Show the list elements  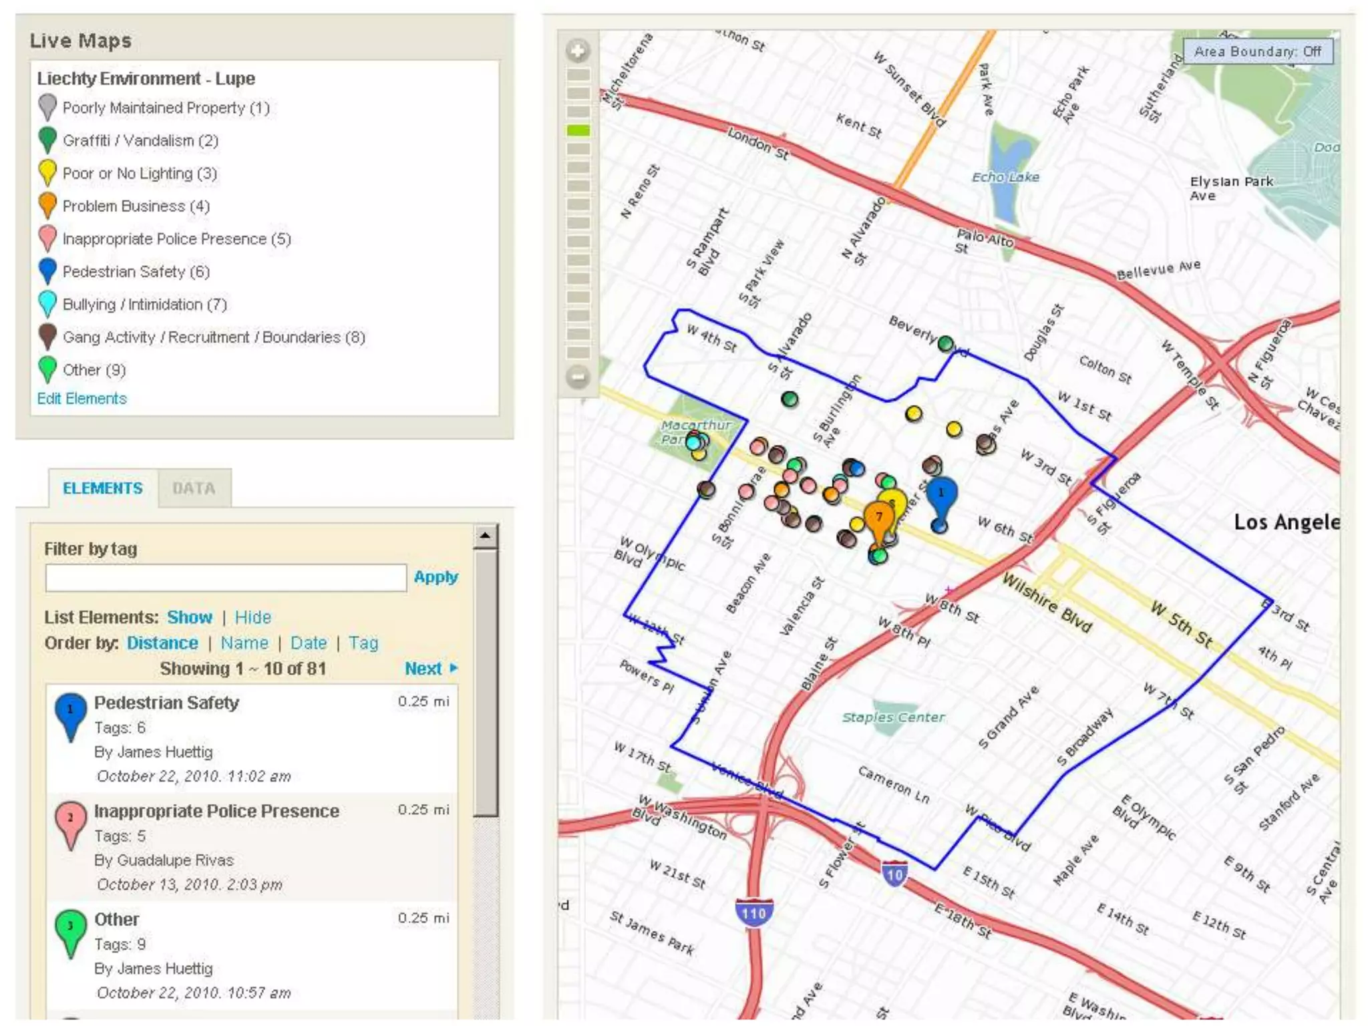(189, 617)
